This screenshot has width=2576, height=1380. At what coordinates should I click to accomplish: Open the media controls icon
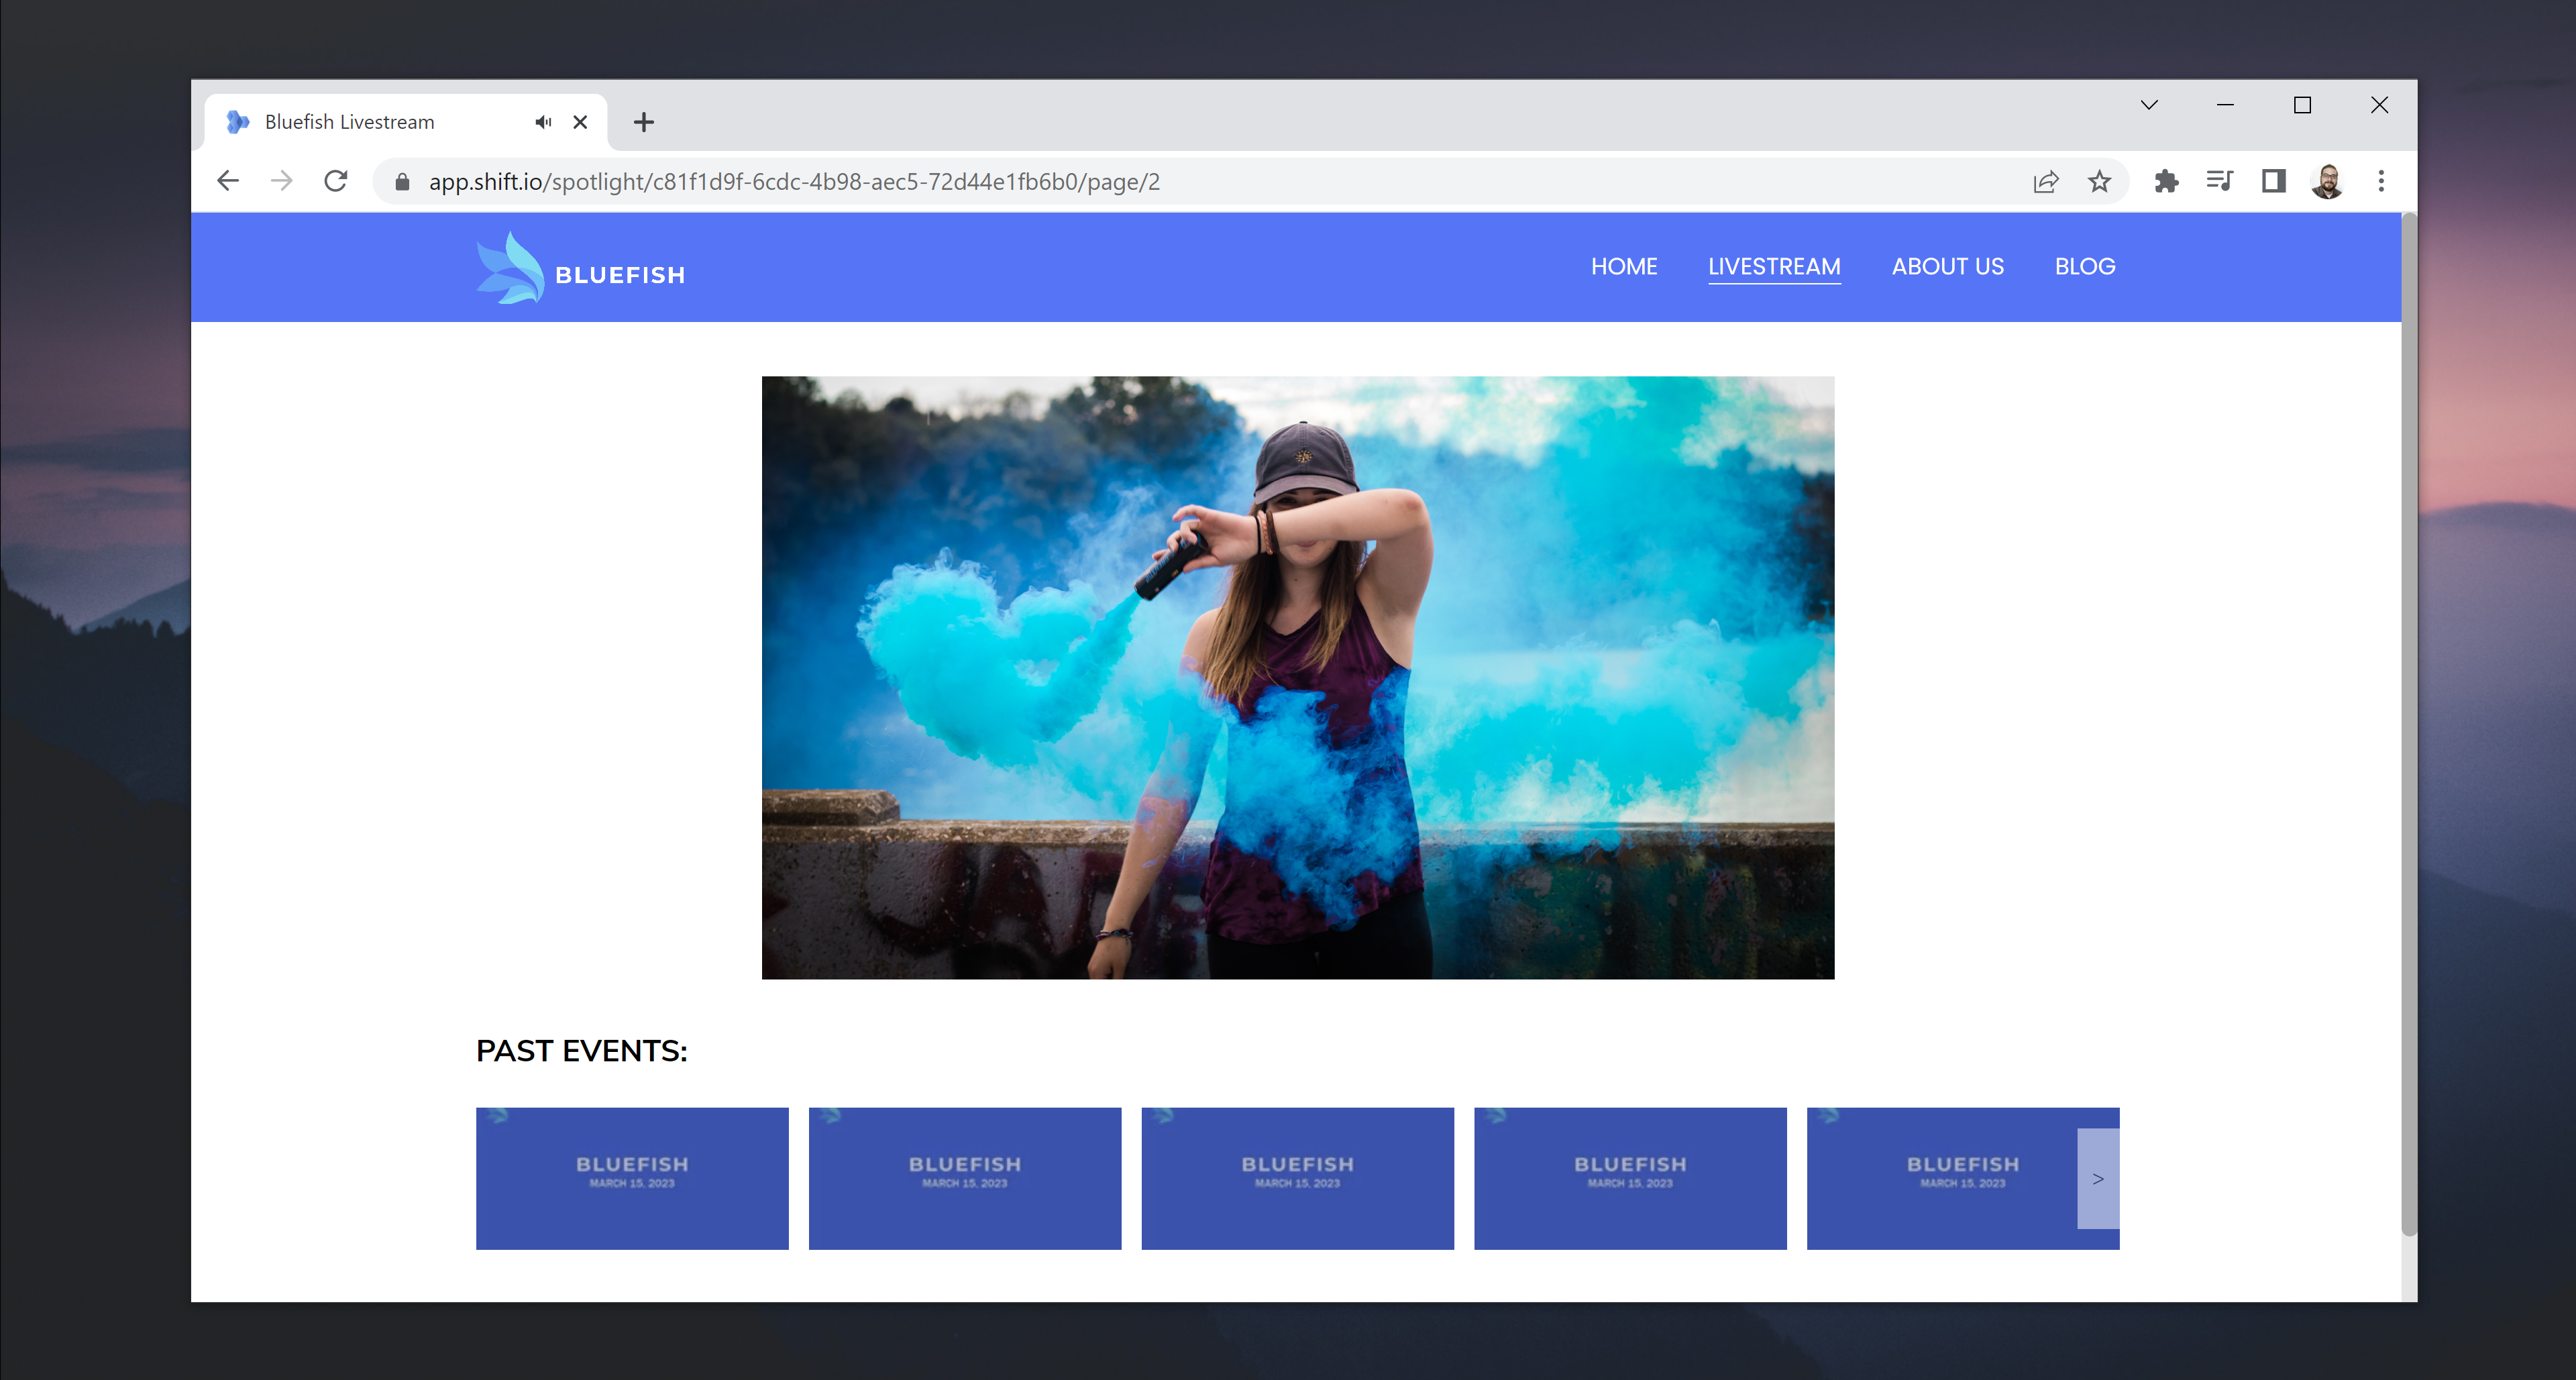pos(2219,181)
